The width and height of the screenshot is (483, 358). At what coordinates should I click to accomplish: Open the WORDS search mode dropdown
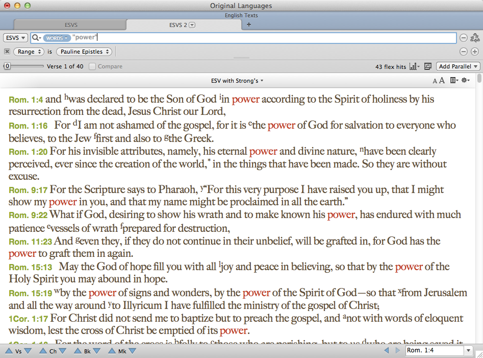[x=57, y=38]
